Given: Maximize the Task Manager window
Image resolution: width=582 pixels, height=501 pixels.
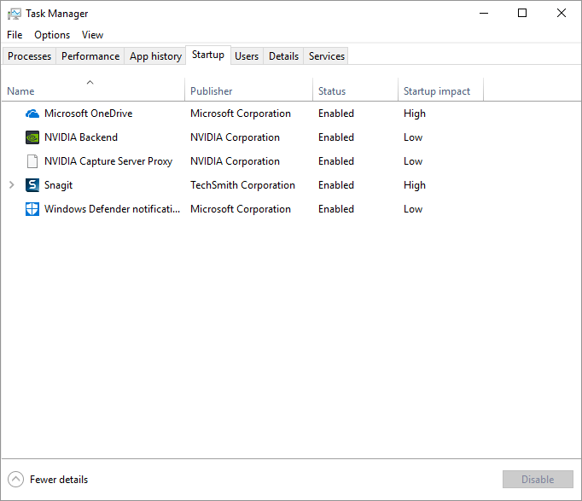Looking at the screenshot, I should [x=522, y=13].
